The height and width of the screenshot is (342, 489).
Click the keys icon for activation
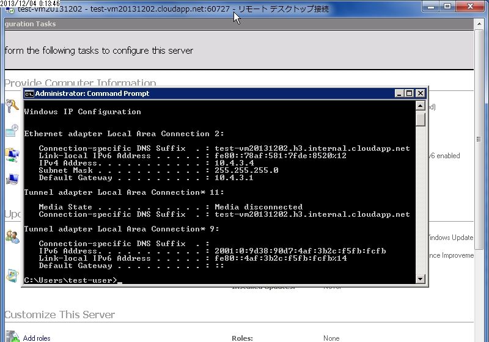pyautogui.click(x=12, y=106)
